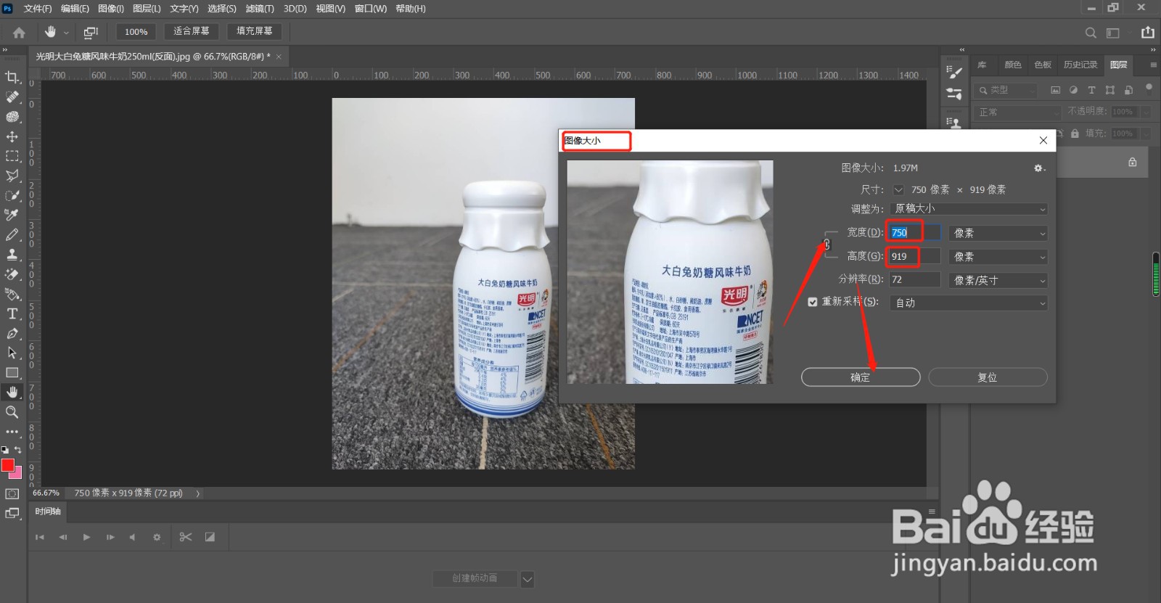This screenshot has height=603, width=1161.
Task: Open the search magnifier in options bar
Action: (1091, 33)
